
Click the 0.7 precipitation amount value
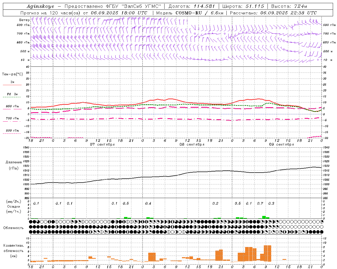coord(260,203)
